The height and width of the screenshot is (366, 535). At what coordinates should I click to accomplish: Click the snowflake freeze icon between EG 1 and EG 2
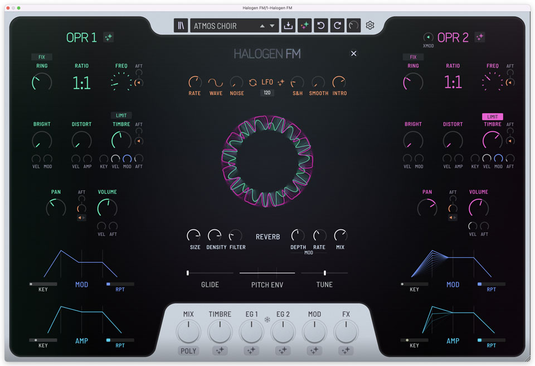267,320
